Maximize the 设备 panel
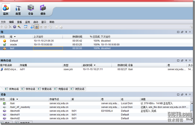The image size is (195, 125). pos(178,94)
